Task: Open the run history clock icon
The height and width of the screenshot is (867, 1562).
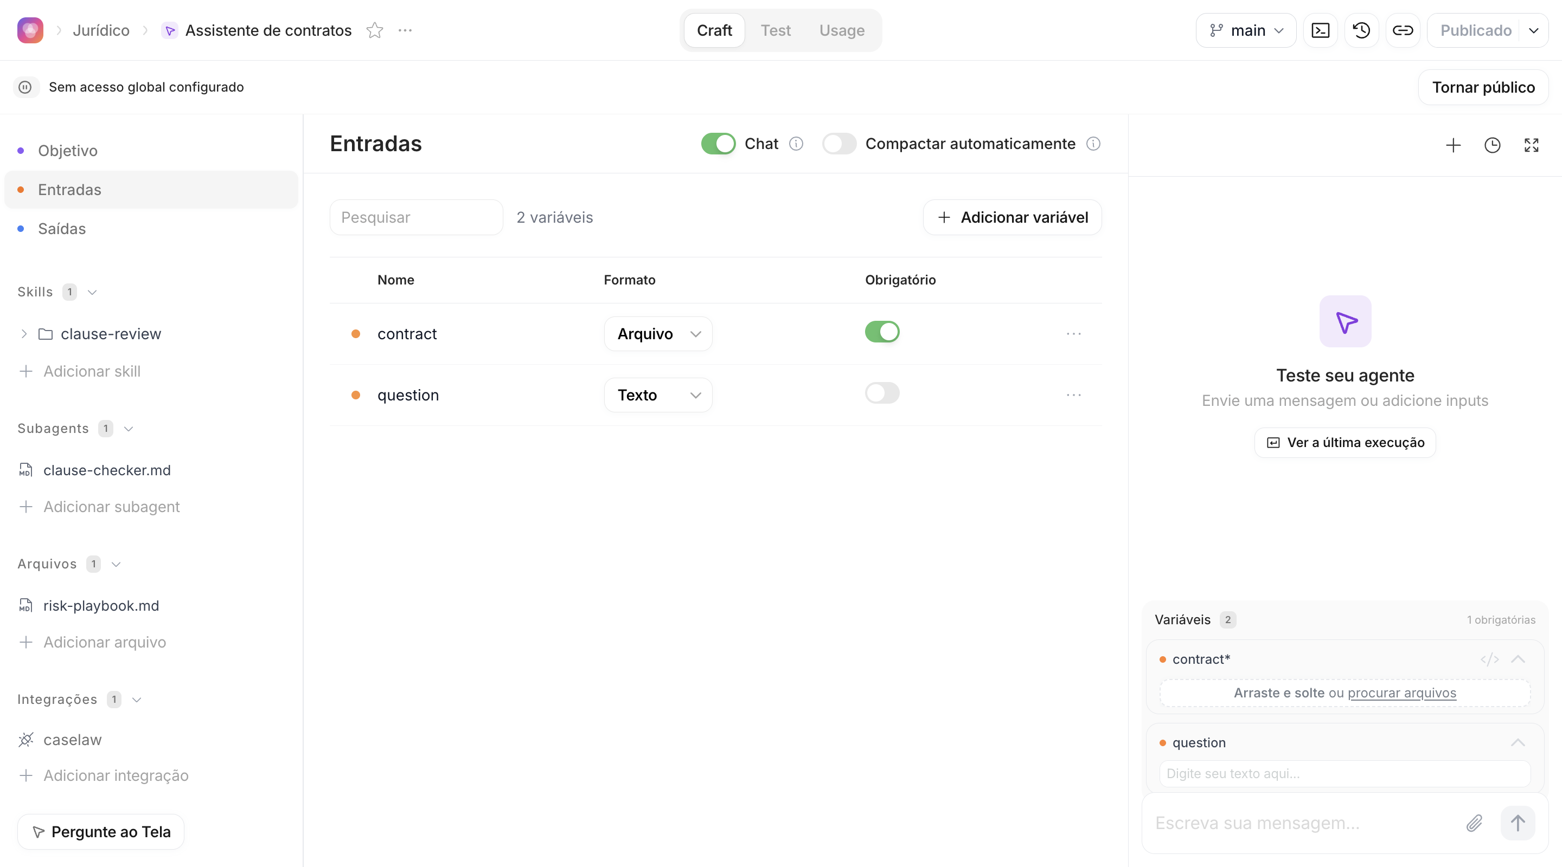Action: (1491, 145)
